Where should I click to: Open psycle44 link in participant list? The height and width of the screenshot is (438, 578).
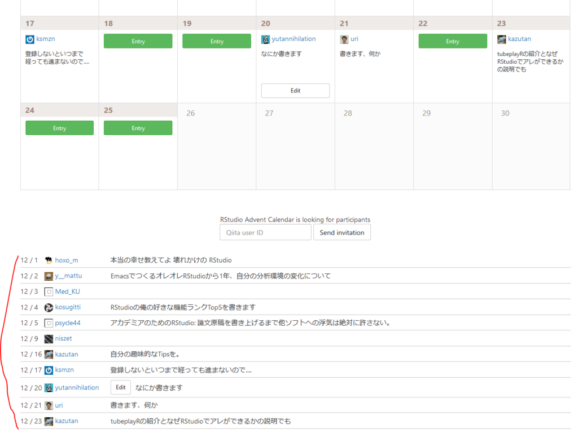click(x=68, y=323)
